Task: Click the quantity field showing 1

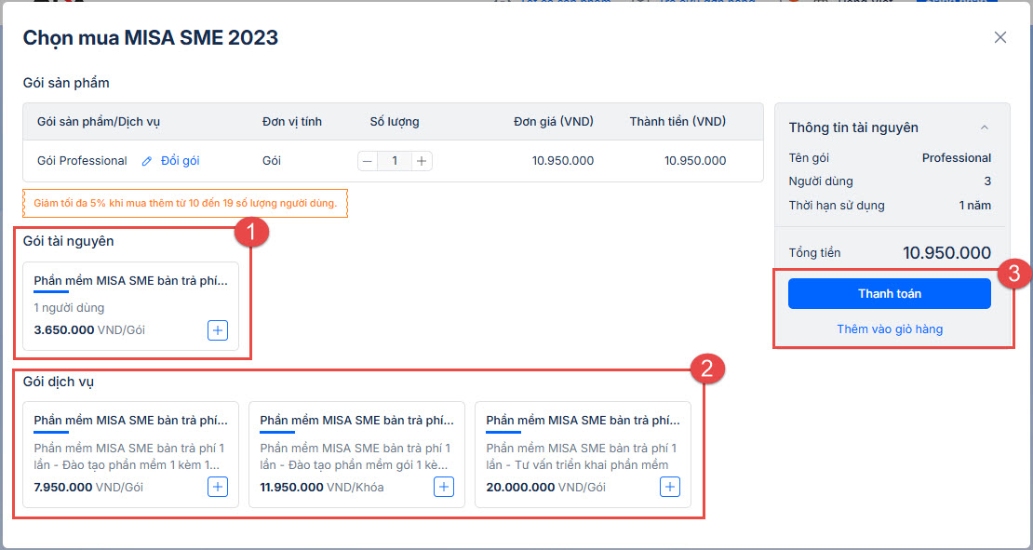Action: coord(395,161)
